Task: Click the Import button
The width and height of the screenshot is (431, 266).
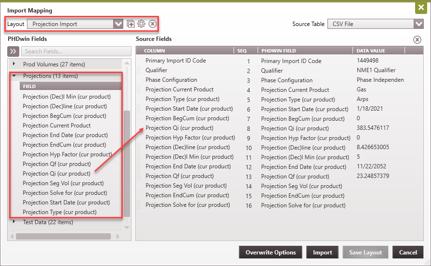Action: (323, 252)
